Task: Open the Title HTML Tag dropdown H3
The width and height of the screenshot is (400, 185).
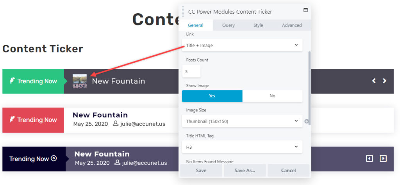Action: (242, 147)
